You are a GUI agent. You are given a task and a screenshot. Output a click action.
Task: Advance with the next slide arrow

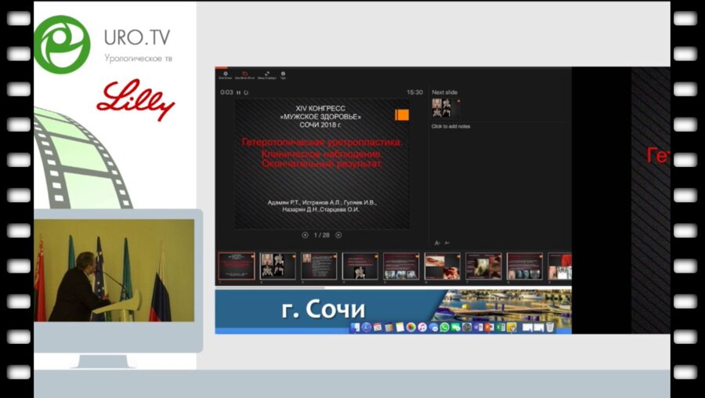338,235
